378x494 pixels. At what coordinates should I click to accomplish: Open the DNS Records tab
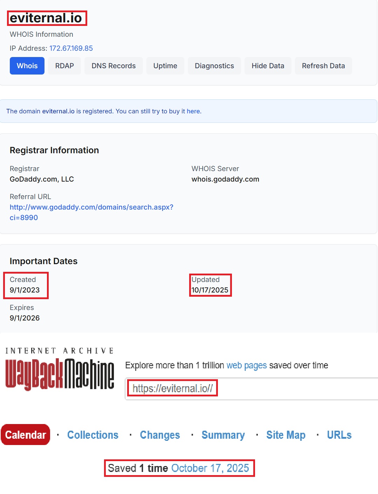click(114, 66)
